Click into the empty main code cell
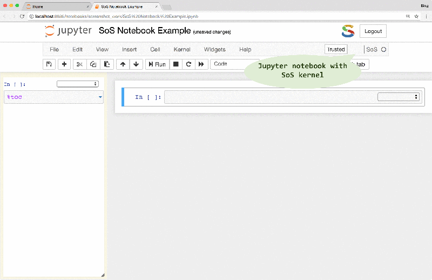 point(270,97)
